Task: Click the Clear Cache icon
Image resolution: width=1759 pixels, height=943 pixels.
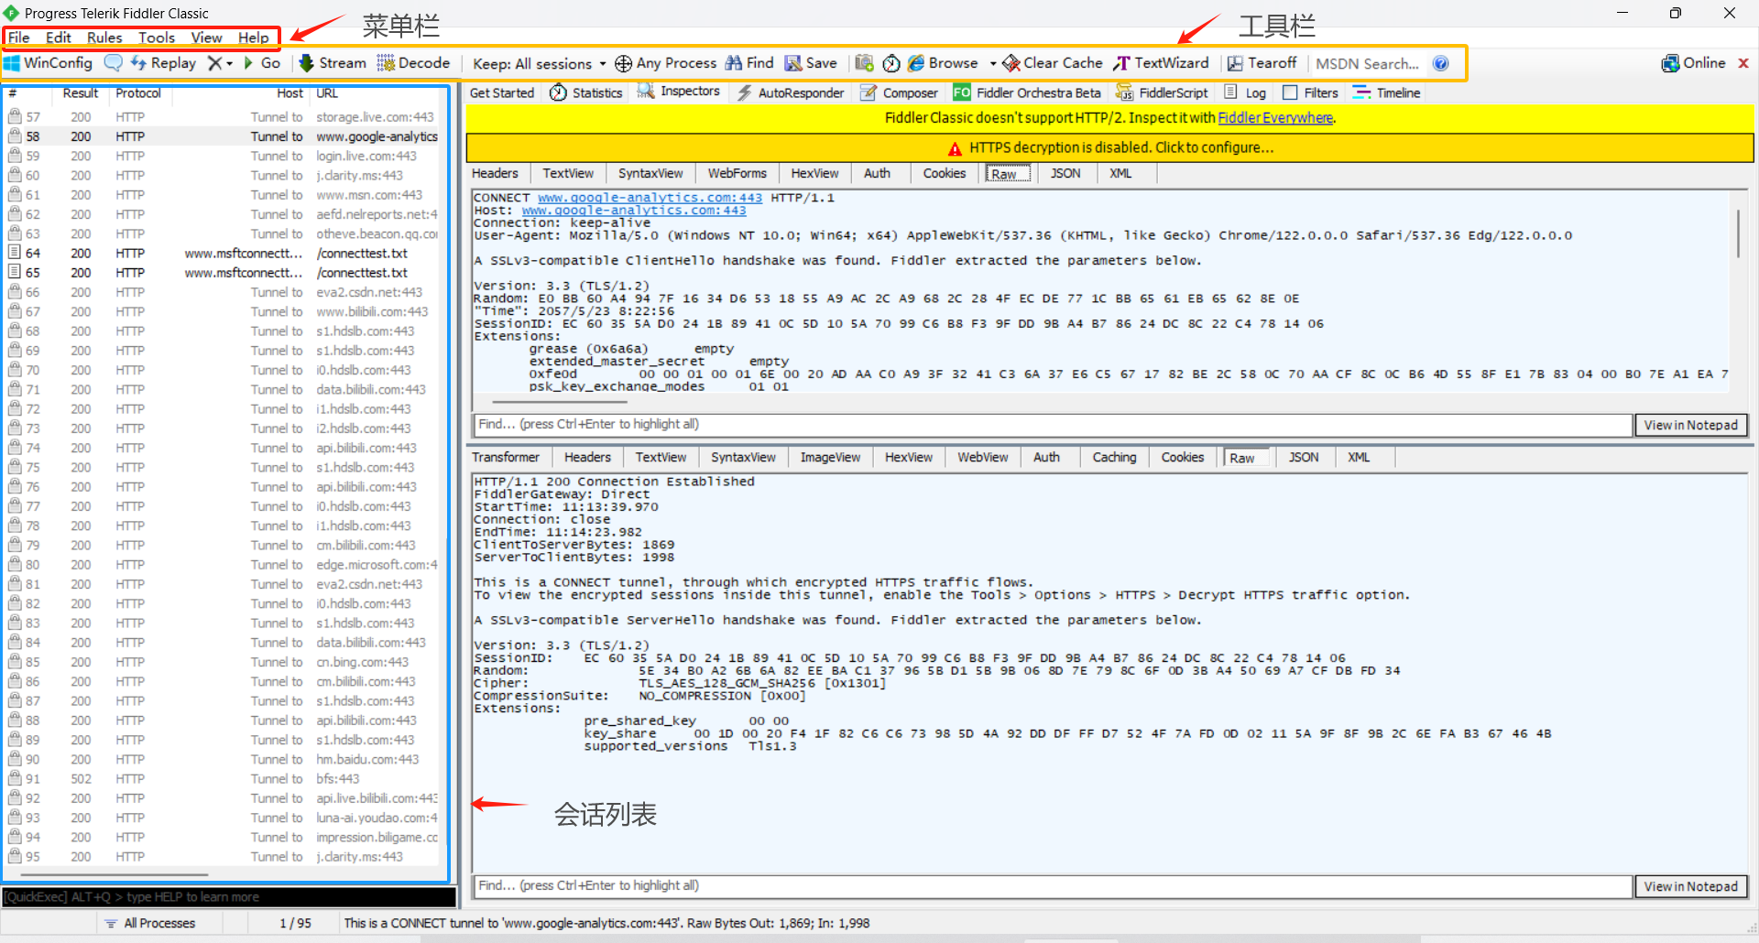Action: coord(1011,63)
